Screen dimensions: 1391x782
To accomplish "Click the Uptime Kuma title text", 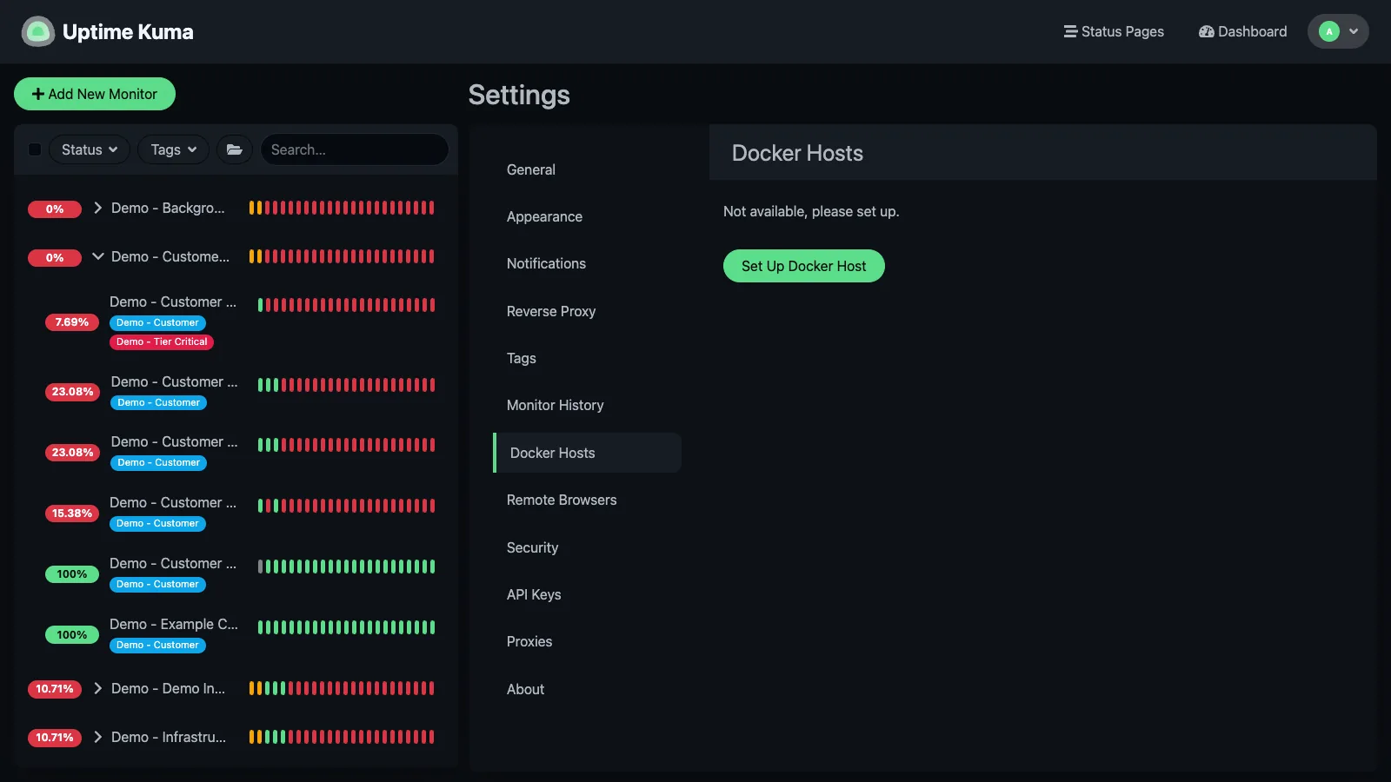I will [x=128, y=32].
